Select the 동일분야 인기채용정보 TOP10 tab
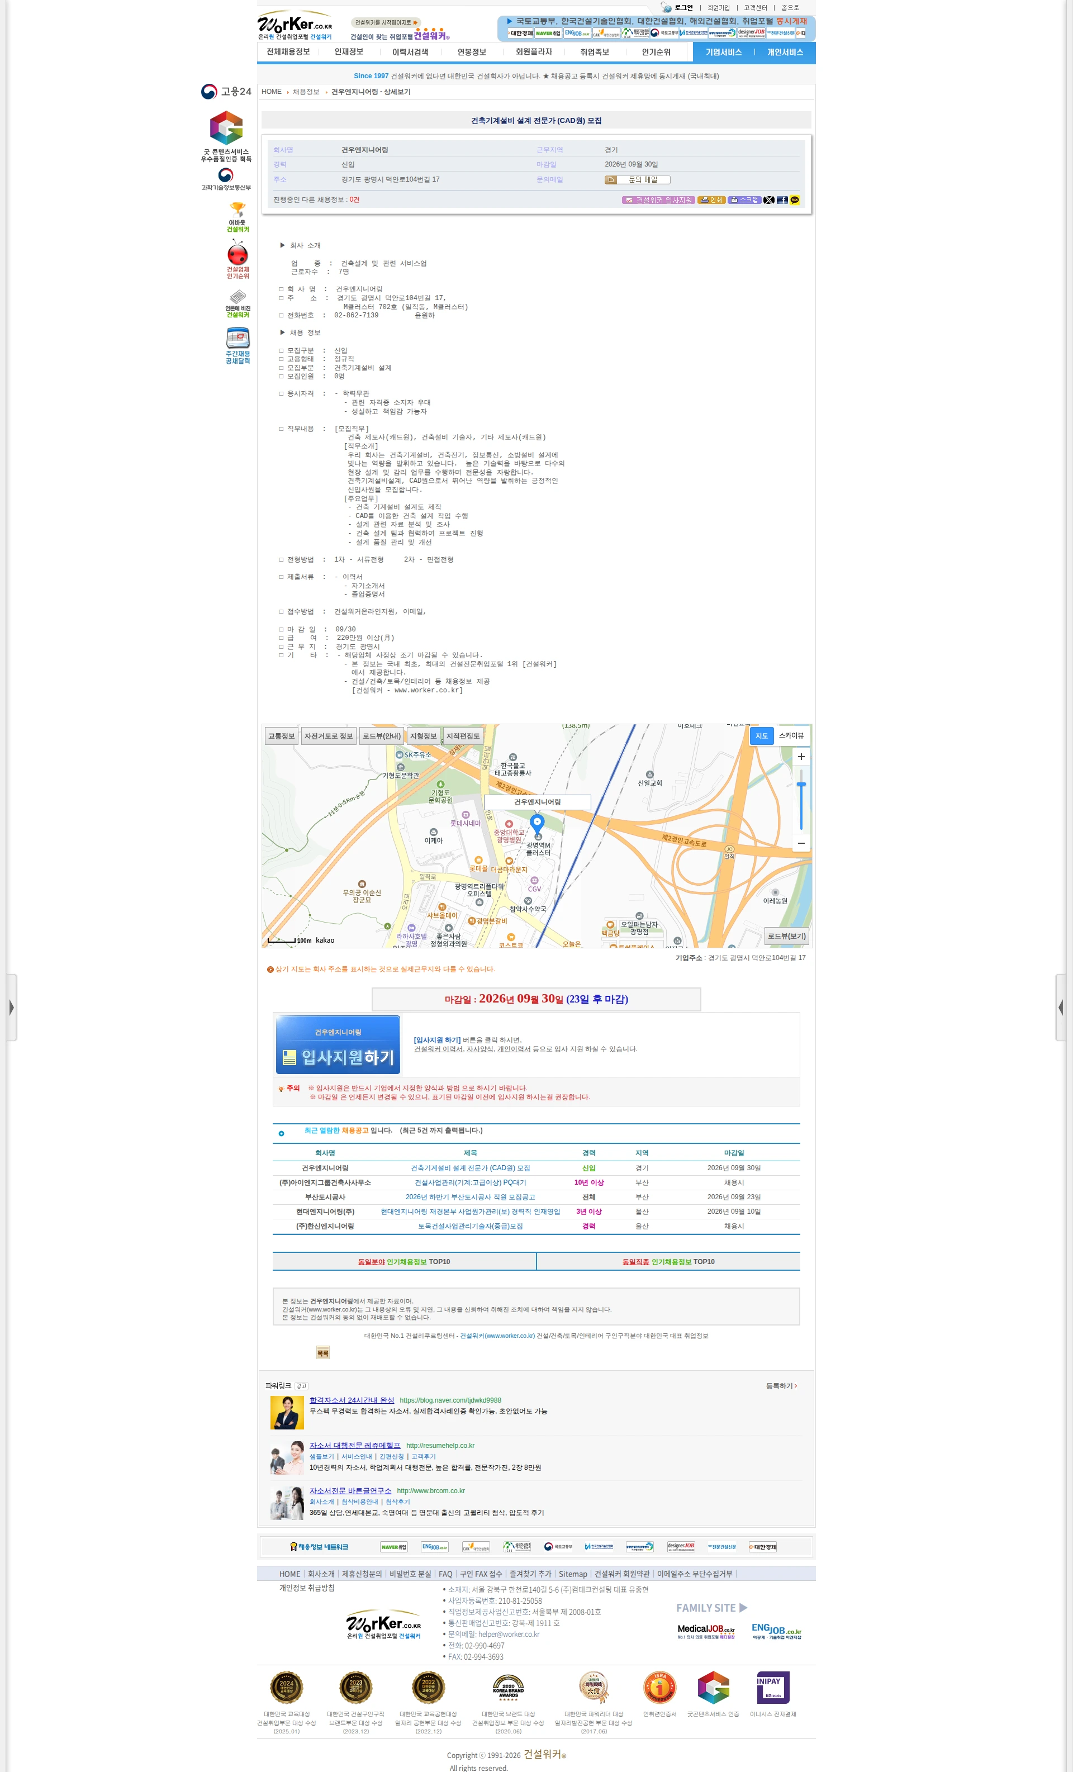 (404, 1261)
